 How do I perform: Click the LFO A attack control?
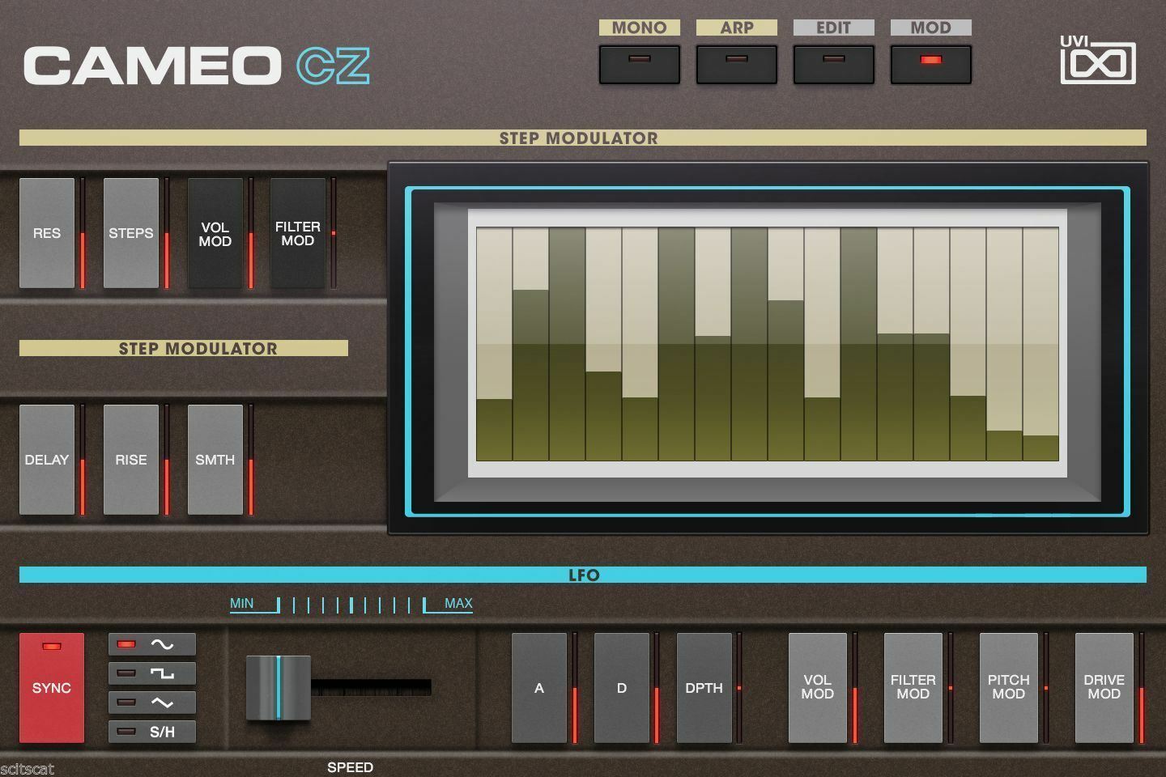pos(539,688)
